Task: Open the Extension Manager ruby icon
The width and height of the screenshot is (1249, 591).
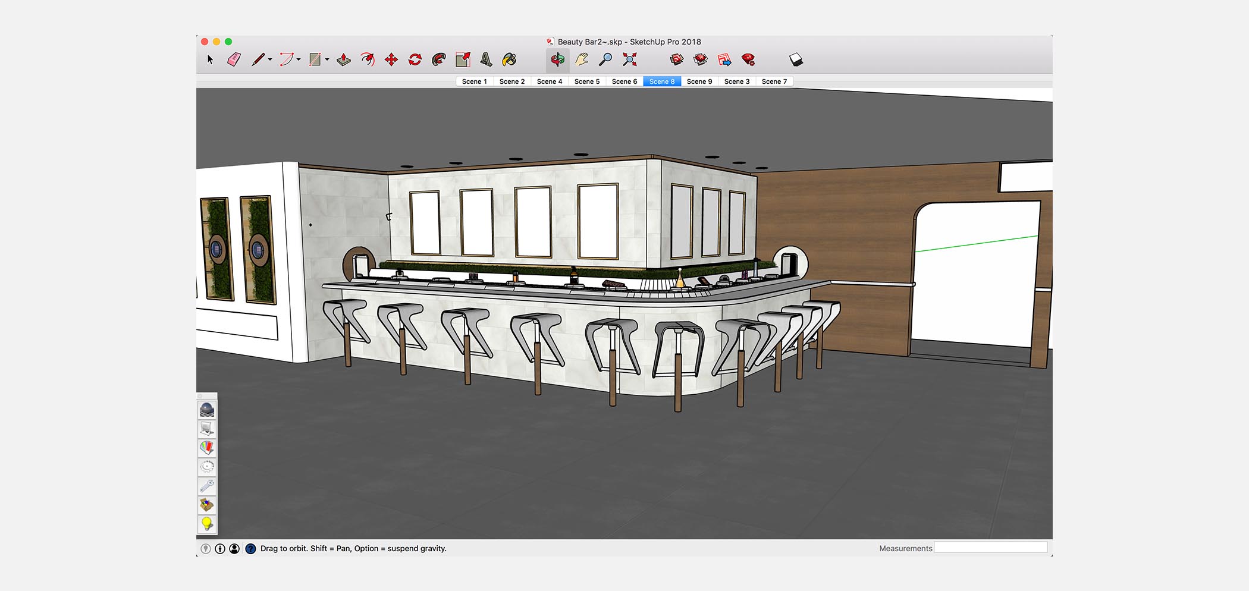Action: point(748,59)
